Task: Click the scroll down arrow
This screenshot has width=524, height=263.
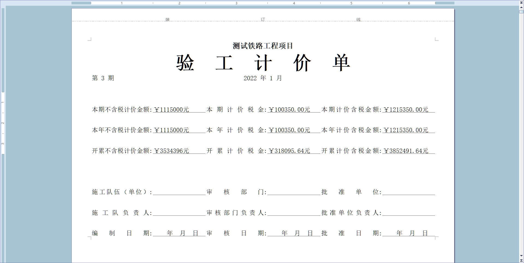Action: coord(521,256)
